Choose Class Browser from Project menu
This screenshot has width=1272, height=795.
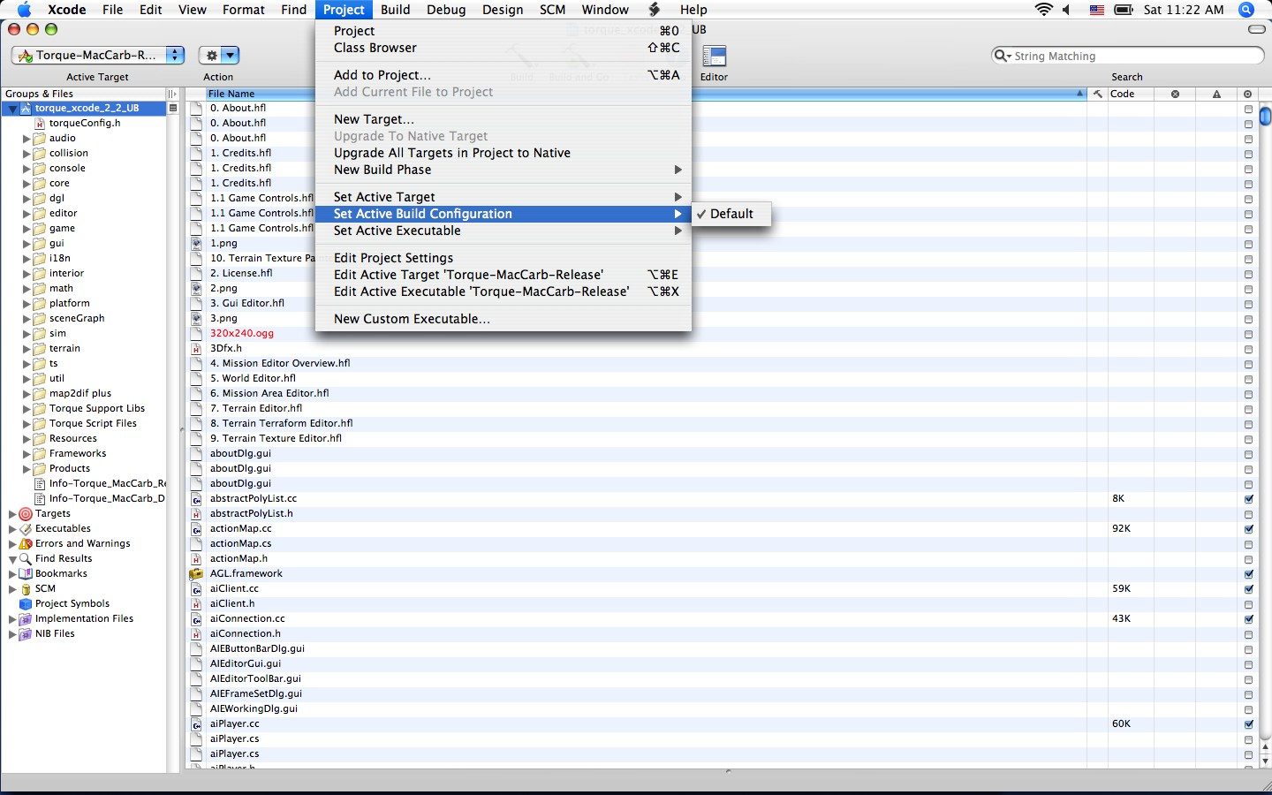(503, 48)
